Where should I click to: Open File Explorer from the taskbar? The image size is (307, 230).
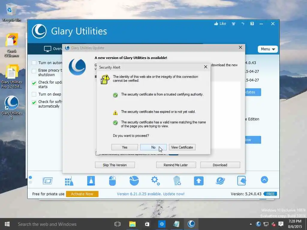pos(132,224)
